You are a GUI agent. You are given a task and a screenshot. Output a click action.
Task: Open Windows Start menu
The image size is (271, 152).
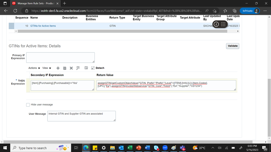[x=5, y=148]
